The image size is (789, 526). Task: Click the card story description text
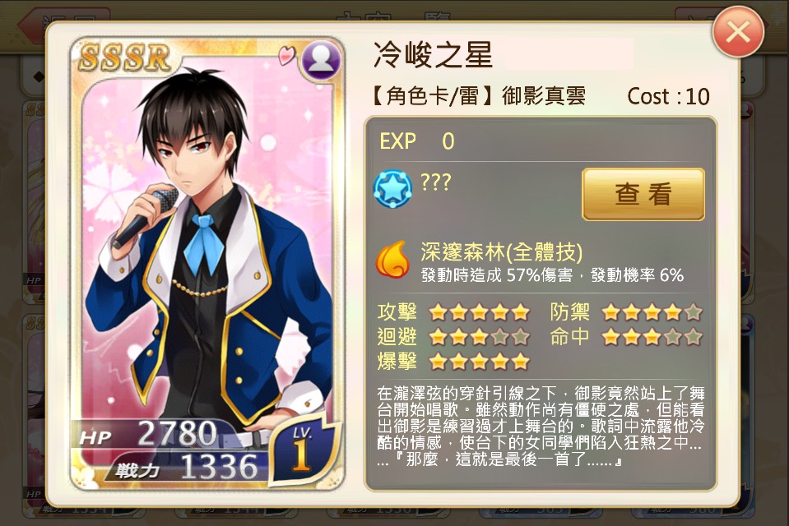(541, 427)
